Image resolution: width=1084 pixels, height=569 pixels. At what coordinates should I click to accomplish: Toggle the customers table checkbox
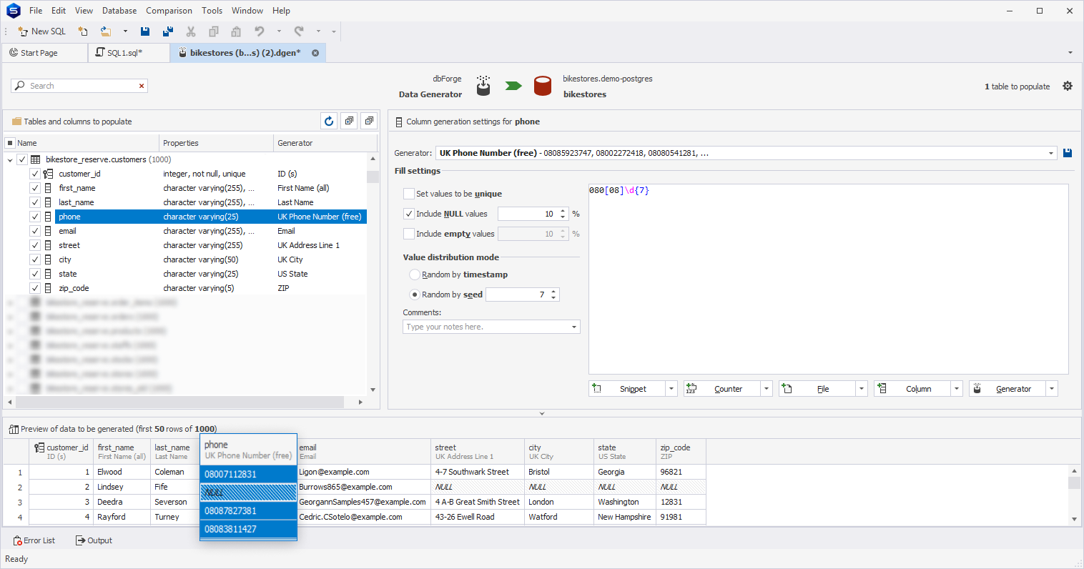[x=22, y=159]
